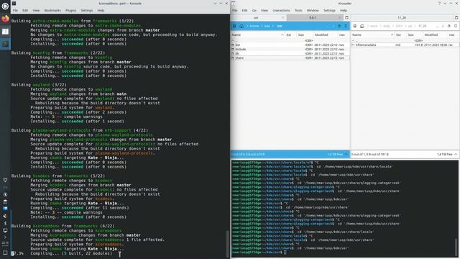Expand the right panel status bar arrow

pos(456,154)
